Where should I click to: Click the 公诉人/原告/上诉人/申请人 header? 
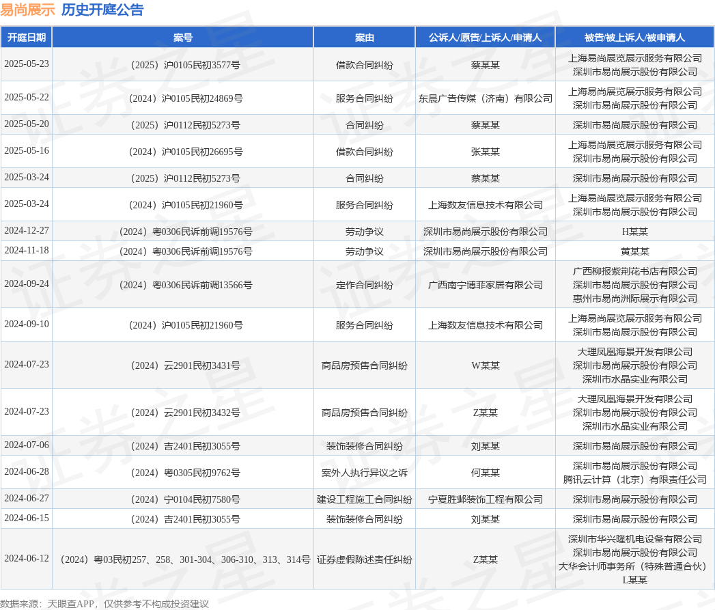point(485,38)
